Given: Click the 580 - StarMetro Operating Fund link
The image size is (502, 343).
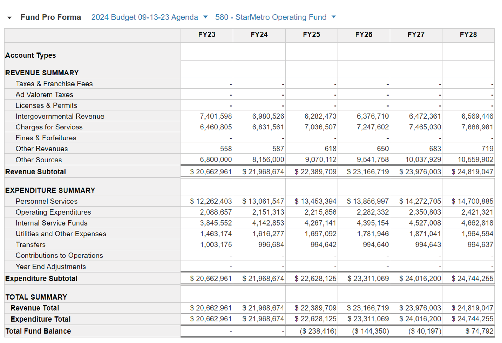Looking at the screenshot, I should (x=271, y=17).
